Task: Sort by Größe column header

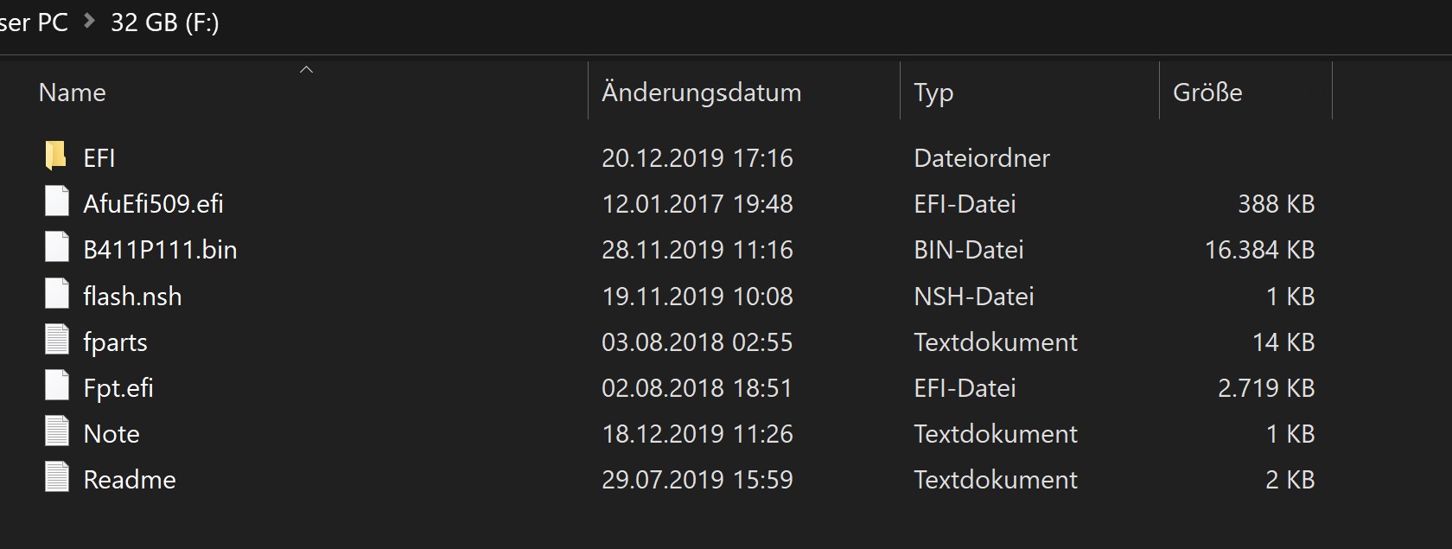Action: (x=1207, y=93)
